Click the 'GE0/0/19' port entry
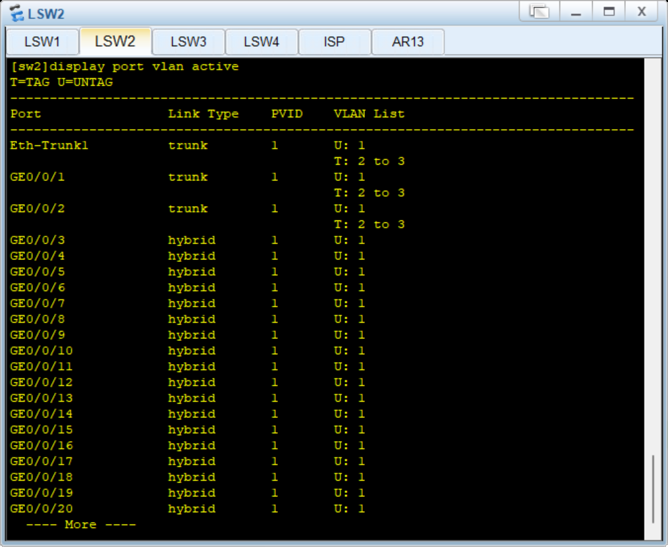Screen dimensions: 668x547 click(42, 493)
